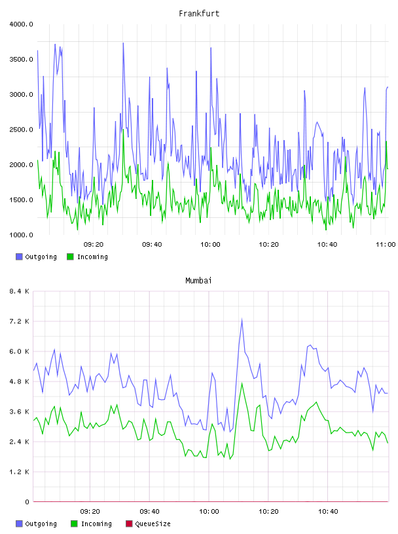Click the green Incoming swatch in Frankfurt legend
Viewport: 398px width, 534px height.
pyautogui.click(x=70, y=257)
